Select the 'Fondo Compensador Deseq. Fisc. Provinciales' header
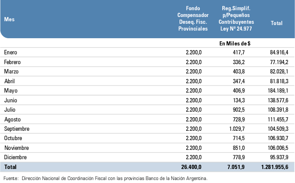The image size is (295, 183). click(x=193, y=19)
